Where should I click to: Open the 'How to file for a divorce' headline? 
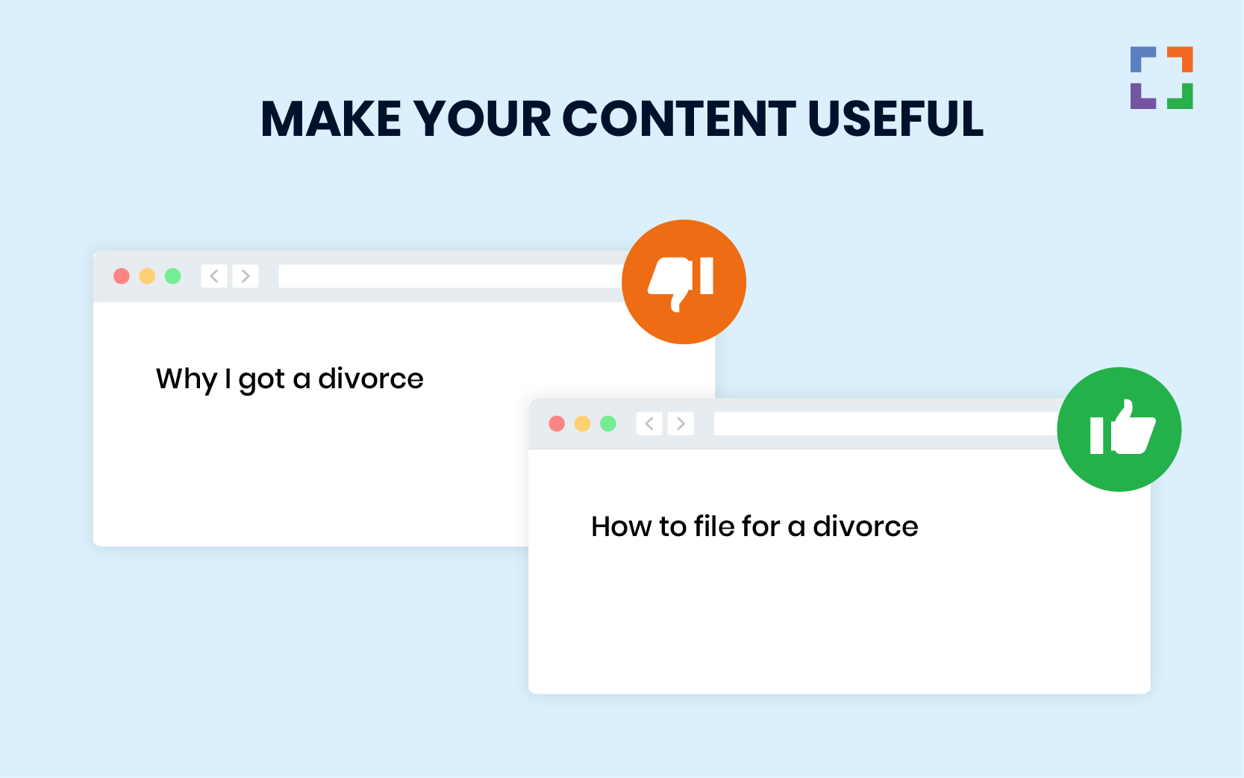click(754, 526)
